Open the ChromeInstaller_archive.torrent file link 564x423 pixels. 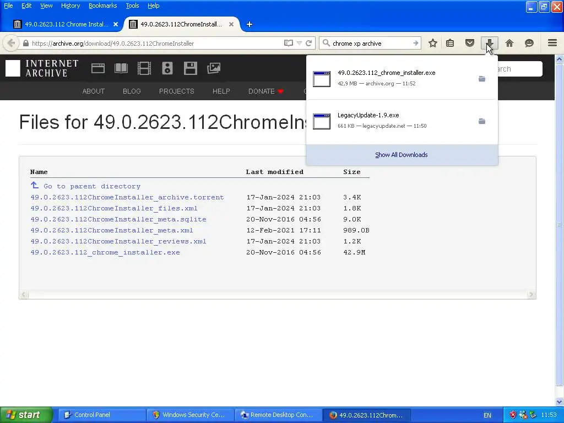click(127, 198)
